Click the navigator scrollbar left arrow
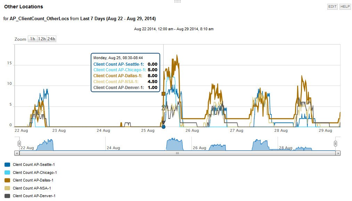Viewport: 352px width, 201px height. pos(17,153)
